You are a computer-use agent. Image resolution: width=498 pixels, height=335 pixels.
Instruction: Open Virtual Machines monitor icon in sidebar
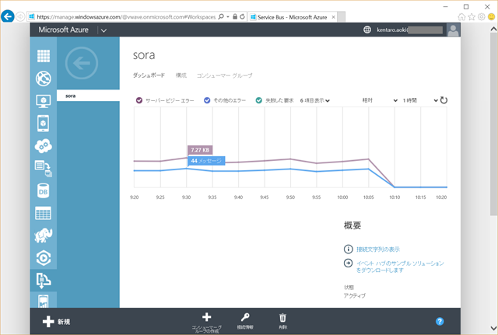pos(44,101)
